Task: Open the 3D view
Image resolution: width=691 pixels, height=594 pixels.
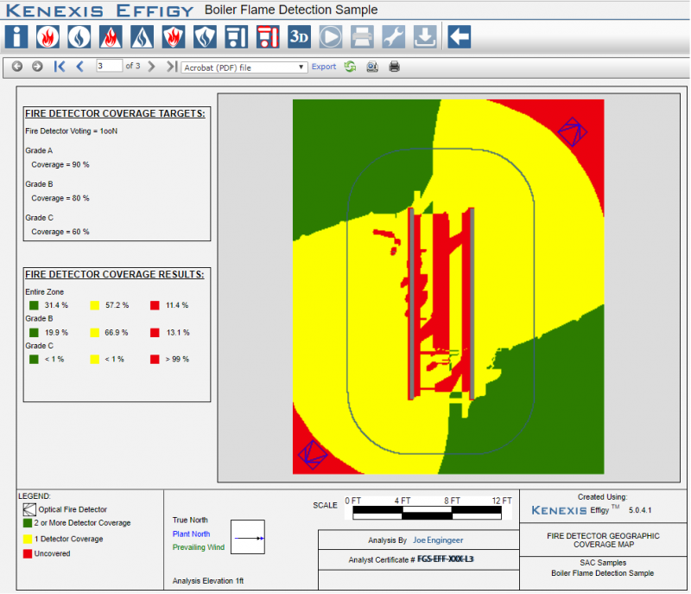Action: 300,37
